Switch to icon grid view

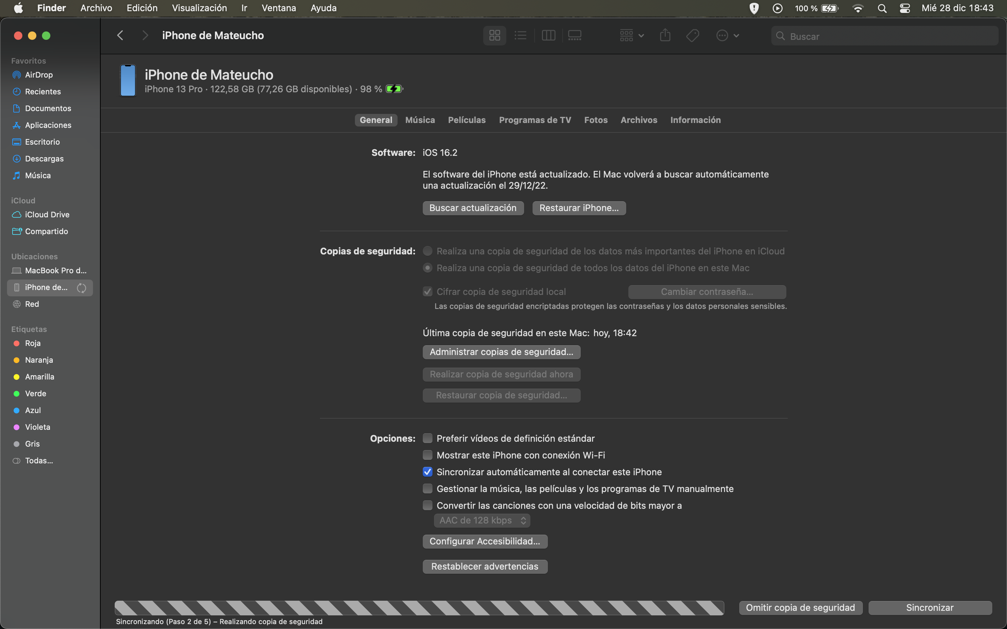pyautogui.click(x=494, y=36)
